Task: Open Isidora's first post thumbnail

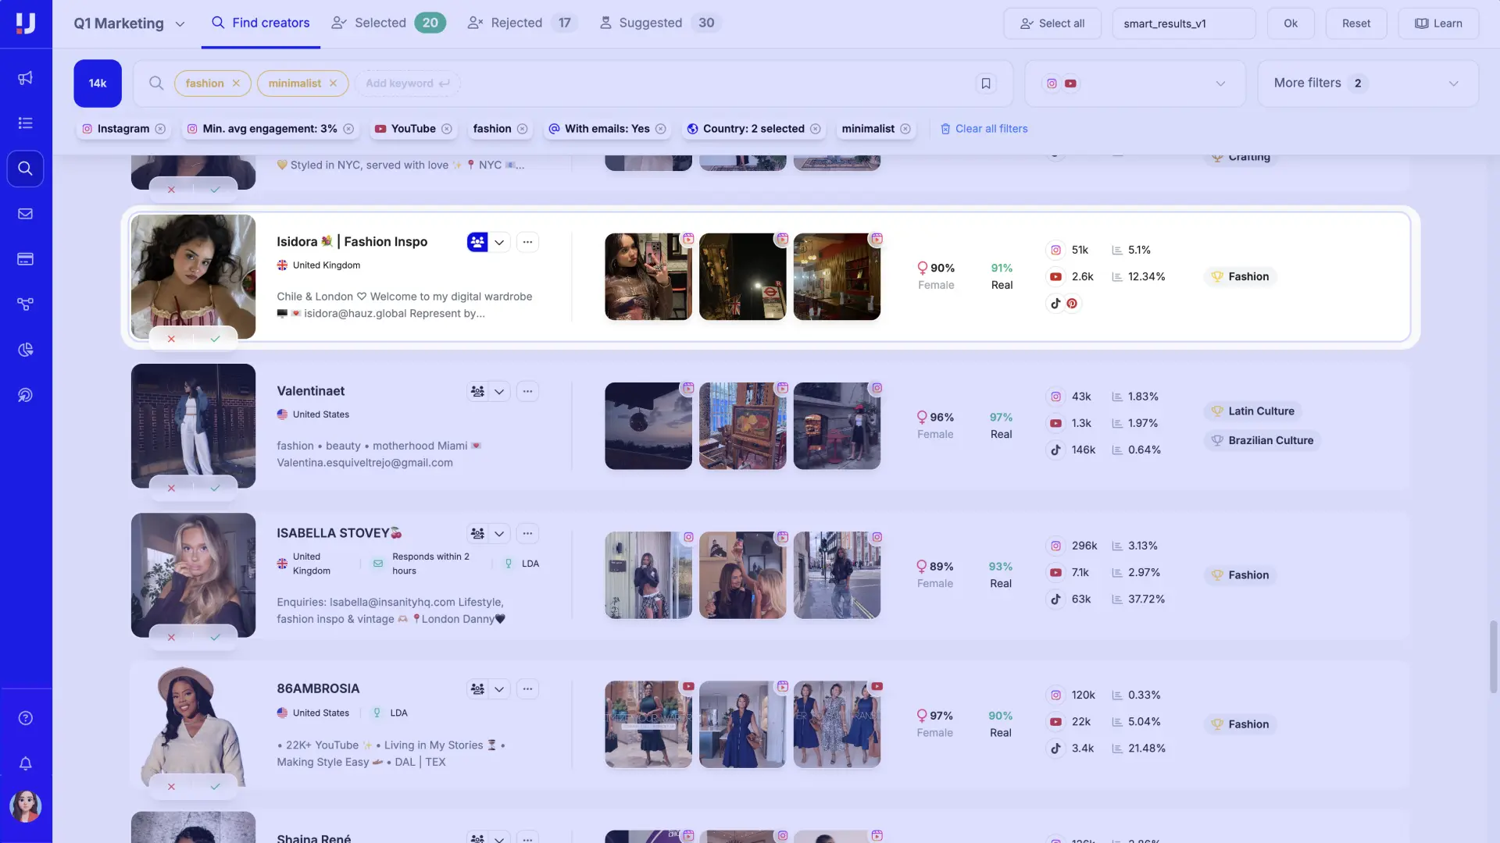Action: pyautogui.click(x=648, y=276)
